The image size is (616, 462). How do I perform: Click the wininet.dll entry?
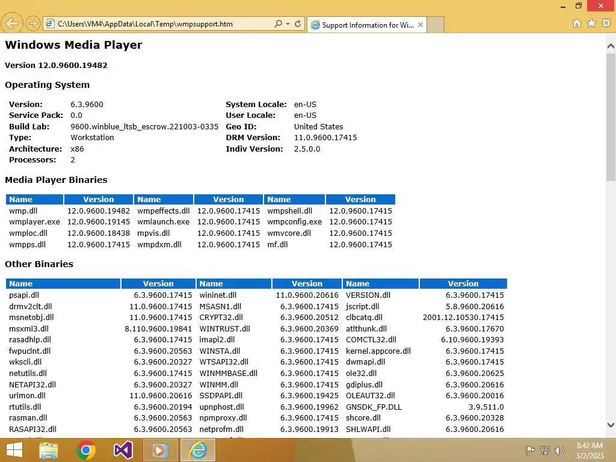point(218,295)
